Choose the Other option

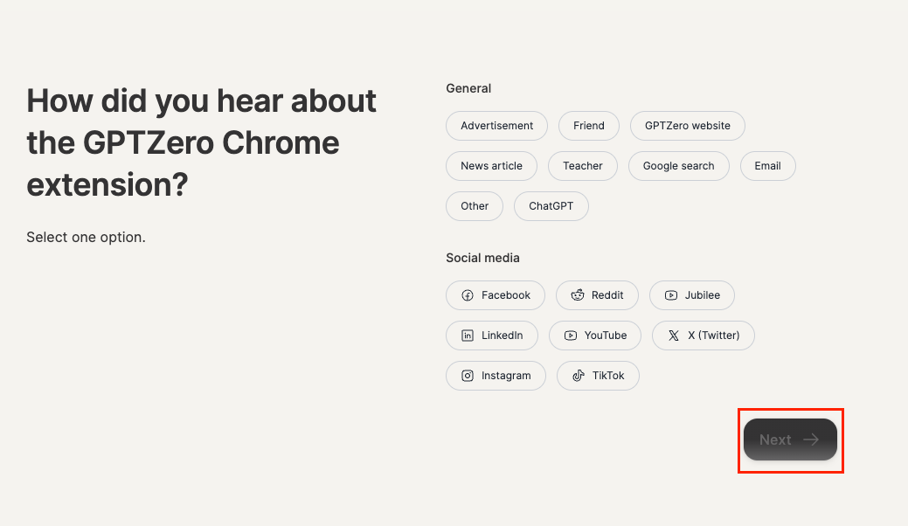pos(475,206)
